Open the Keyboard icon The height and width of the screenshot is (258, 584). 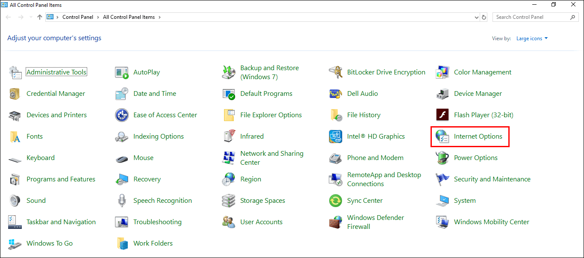pos(15,159)
